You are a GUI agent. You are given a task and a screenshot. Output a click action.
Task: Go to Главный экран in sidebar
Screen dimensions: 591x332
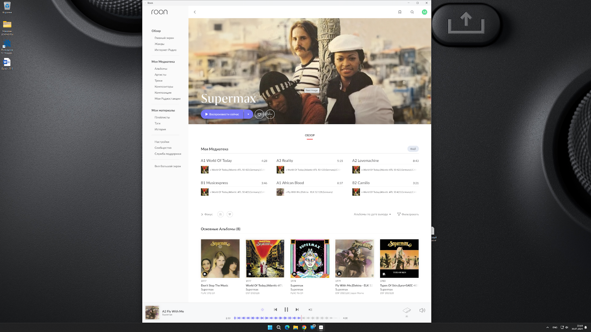pyautogui.click(x=164, y=38)
